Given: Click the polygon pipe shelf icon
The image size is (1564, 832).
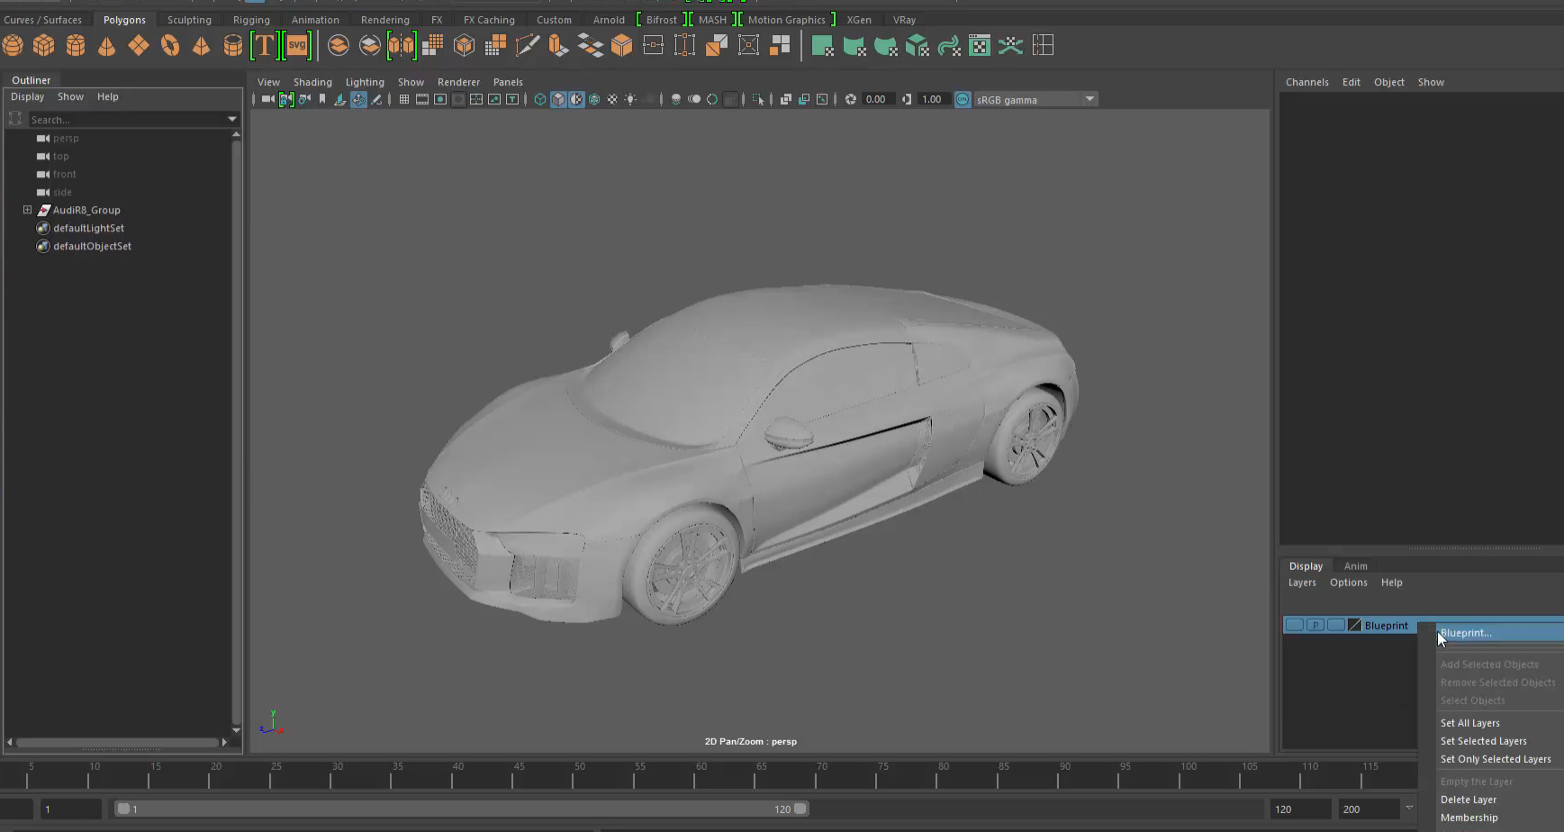Looking at the screenshot, I should 233,45.
